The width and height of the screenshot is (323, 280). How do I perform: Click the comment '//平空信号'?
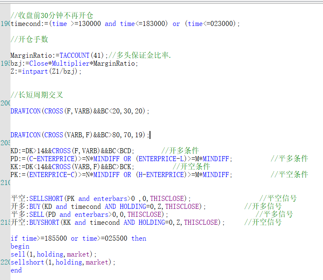[x=278, y=198]
